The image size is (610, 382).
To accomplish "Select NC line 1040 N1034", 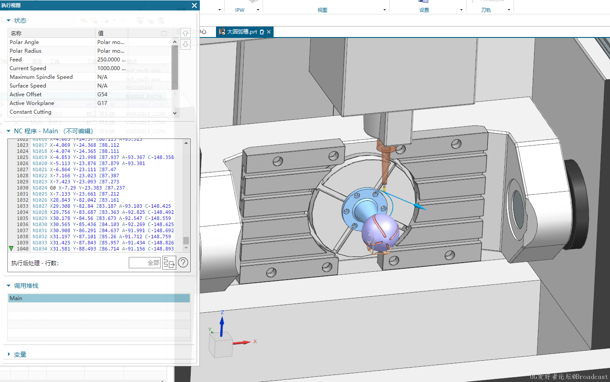I will 96,249.
